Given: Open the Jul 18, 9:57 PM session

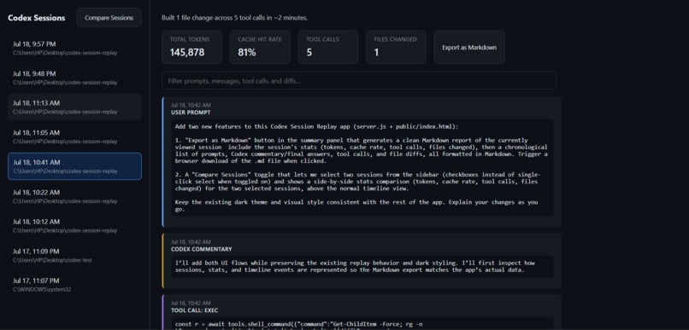Looking at the screenshot, I should click(x=74, y=49).
